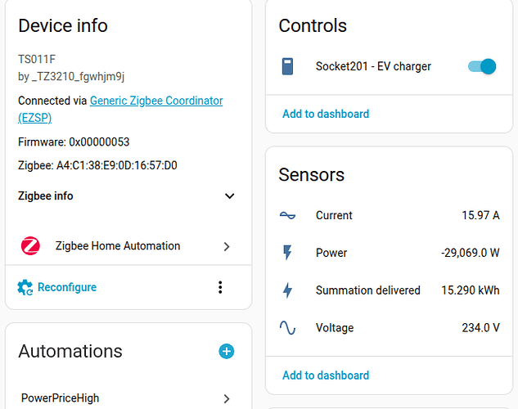Open the Generic Zigbee Coordinator (EZSP) link

click(155, 101)
